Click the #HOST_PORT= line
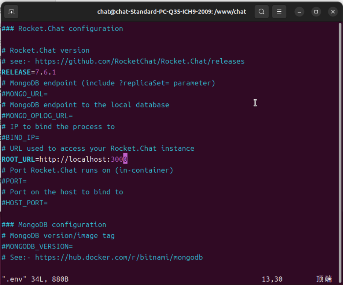Image resolution: width=343 pixels, height=285 pixels. click(24, 203)
